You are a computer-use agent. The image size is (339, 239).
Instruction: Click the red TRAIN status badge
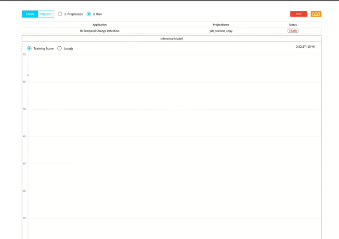tap(293, 31)
